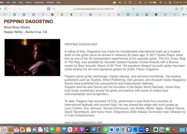The width and height of the screenshot is (187, 134).
Task: Click the brownpapertickets.com address bar
Action: [x=93, y=9]
